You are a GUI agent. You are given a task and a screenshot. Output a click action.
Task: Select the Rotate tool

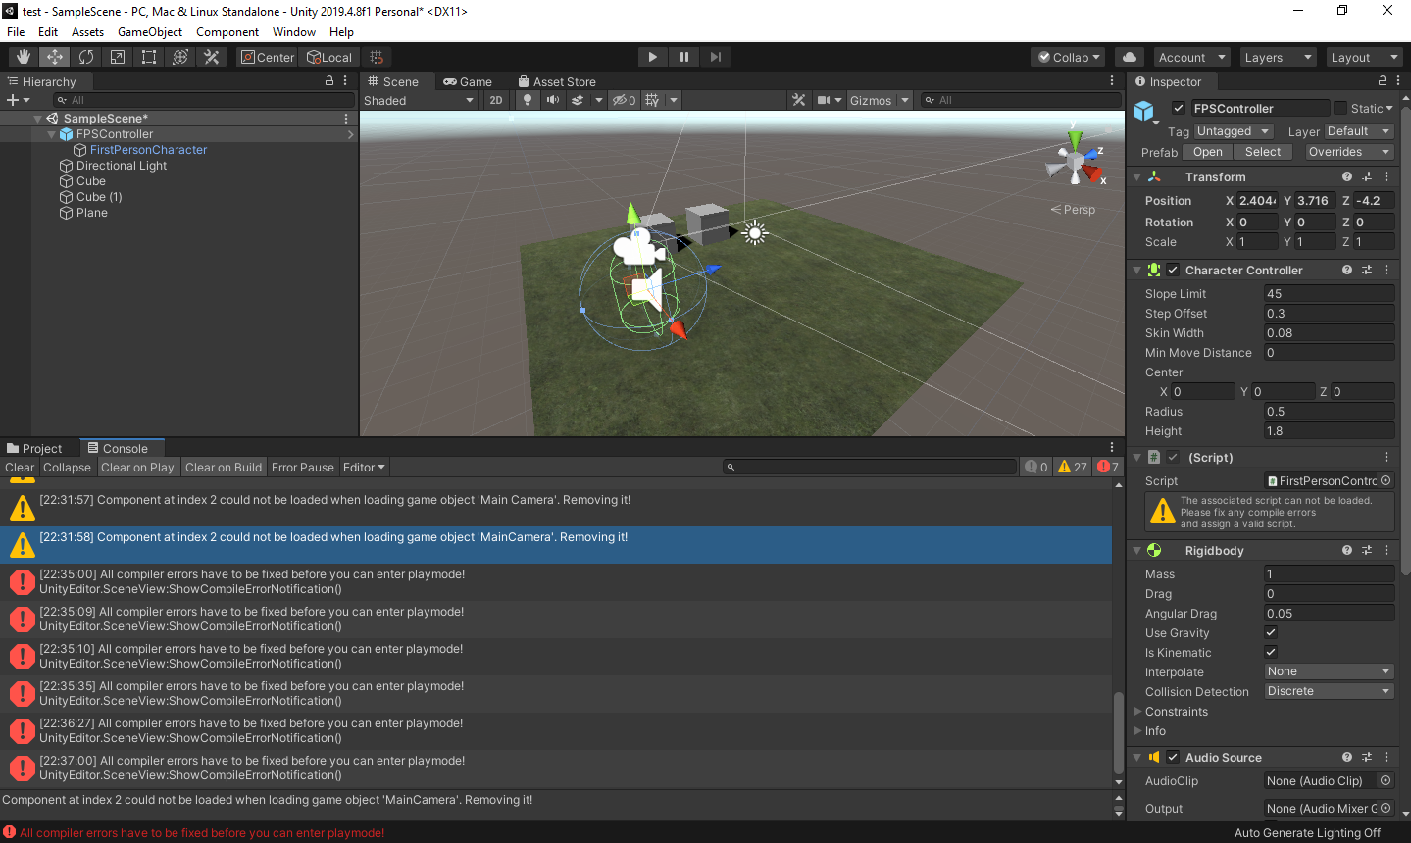coord(86,57)
